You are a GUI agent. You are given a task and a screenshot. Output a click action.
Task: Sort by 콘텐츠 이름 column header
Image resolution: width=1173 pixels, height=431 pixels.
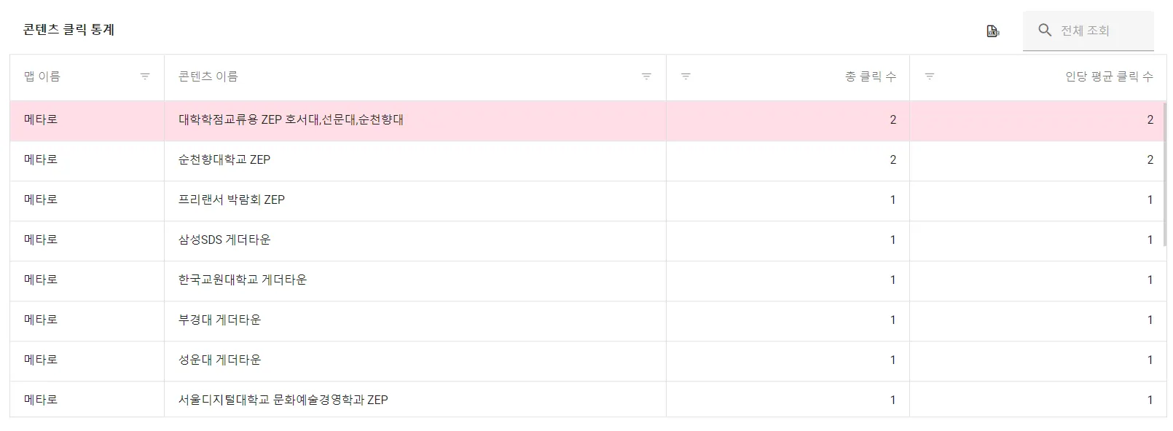[x=208, y=76]
